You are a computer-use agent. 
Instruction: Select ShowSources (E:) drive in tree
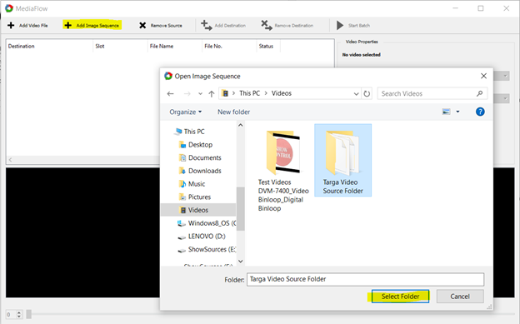207,249
